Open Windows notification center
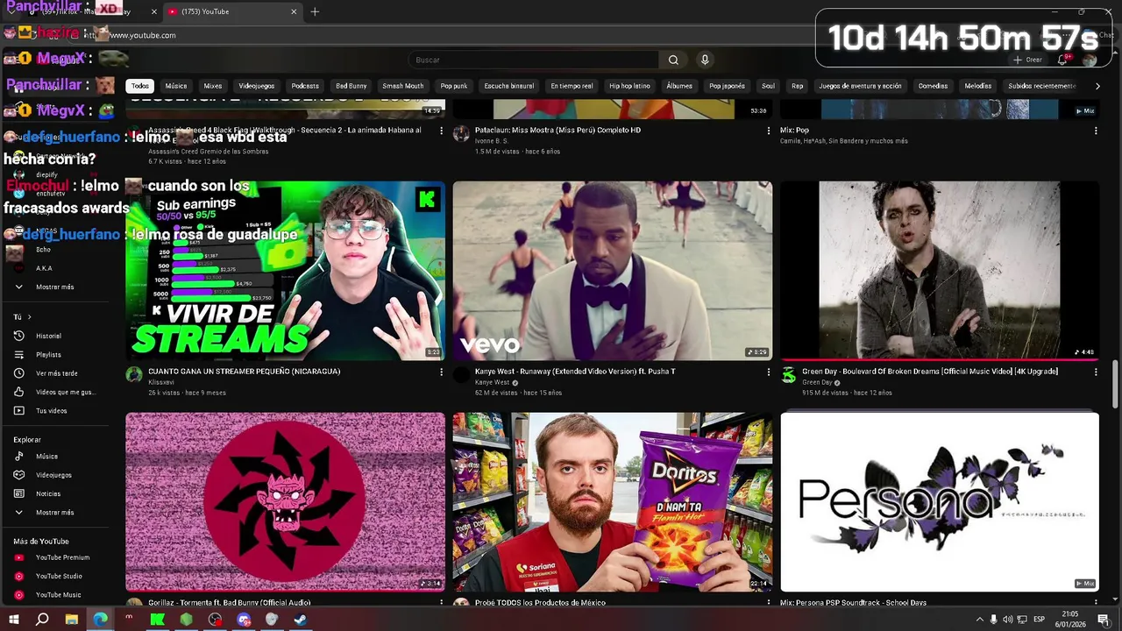The height and width of the screenshot is (631, 1122). pyautogui.click(x=1104, y=620)
